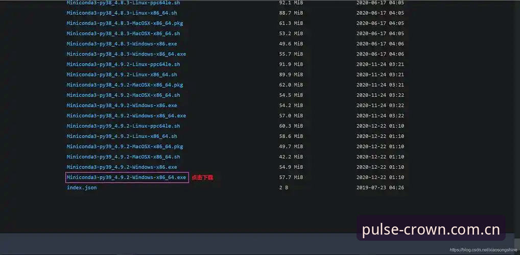The width and height of the screenshot is (520, 255).
Task: Download Miniconda3-py38_4.9.2-Windows-x86_64.exe
Action: click(x=126, y=116)
